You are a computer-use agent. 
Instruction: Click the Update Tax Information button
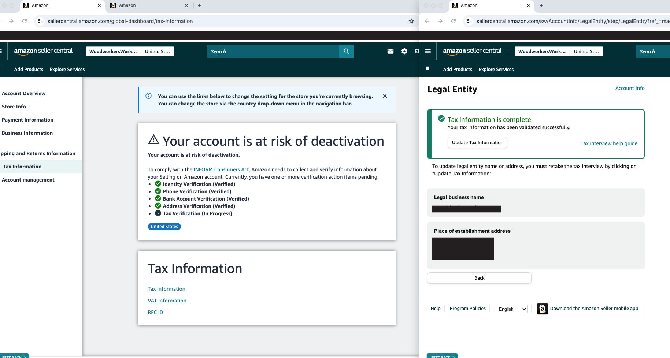[477, 142]
